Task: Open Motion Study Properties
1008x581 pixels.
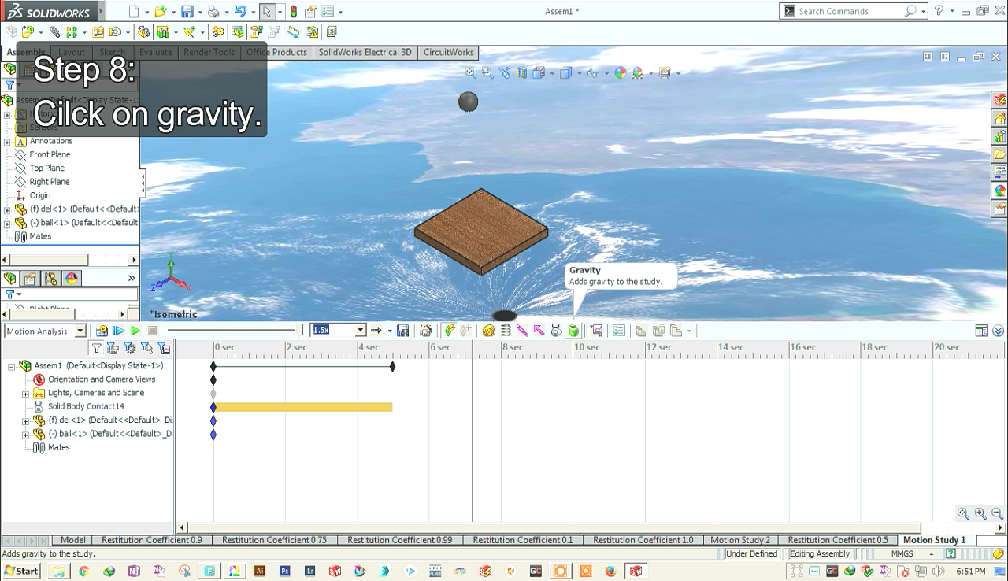Action: click(619, 331)
